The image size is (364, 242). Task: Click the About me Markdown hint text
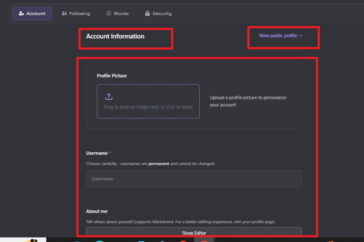pos(180,222)
